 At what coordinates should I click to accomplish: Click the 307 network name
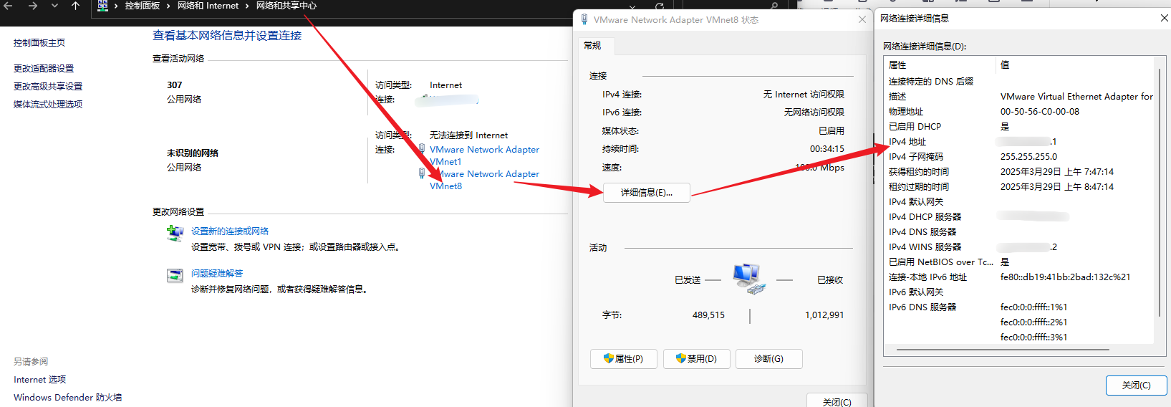tap(175, 85)
